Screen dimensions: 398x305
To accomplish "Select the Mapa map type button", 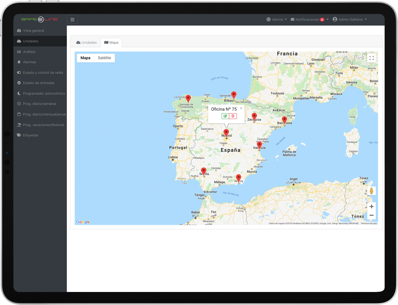I will 85,58.
